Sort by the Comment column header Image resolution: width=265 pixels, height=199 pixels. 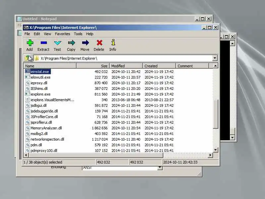tap(192, 66)
